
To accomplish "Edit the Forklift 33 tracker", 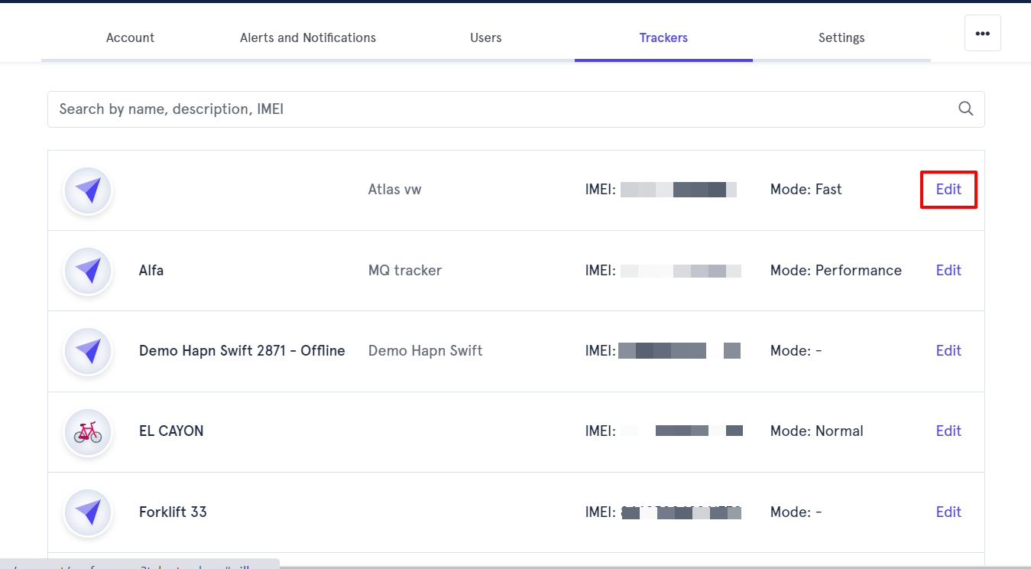I will [948, 512].
